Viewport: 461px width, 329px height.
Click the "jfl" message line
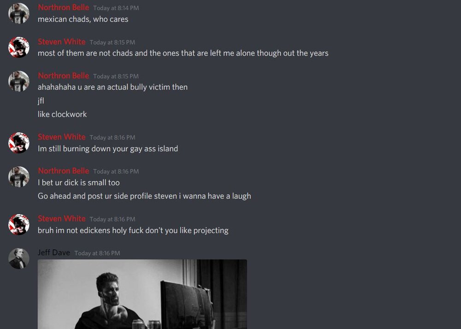(x=41, y=101)
